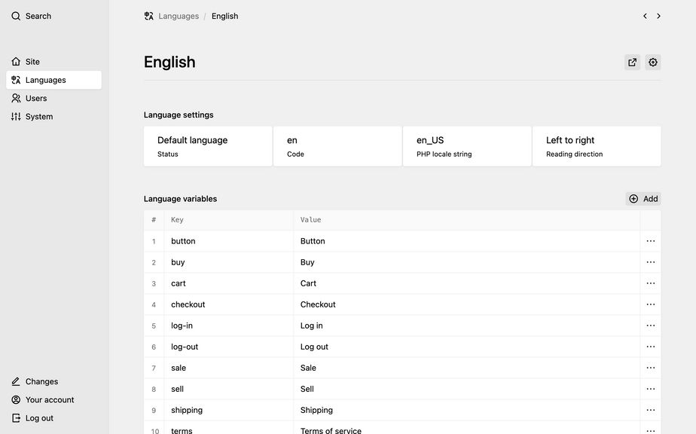The image size is (696, 434).
Task: Expand the three-dot menu for shipping row
Action: (x=651, y=410)
